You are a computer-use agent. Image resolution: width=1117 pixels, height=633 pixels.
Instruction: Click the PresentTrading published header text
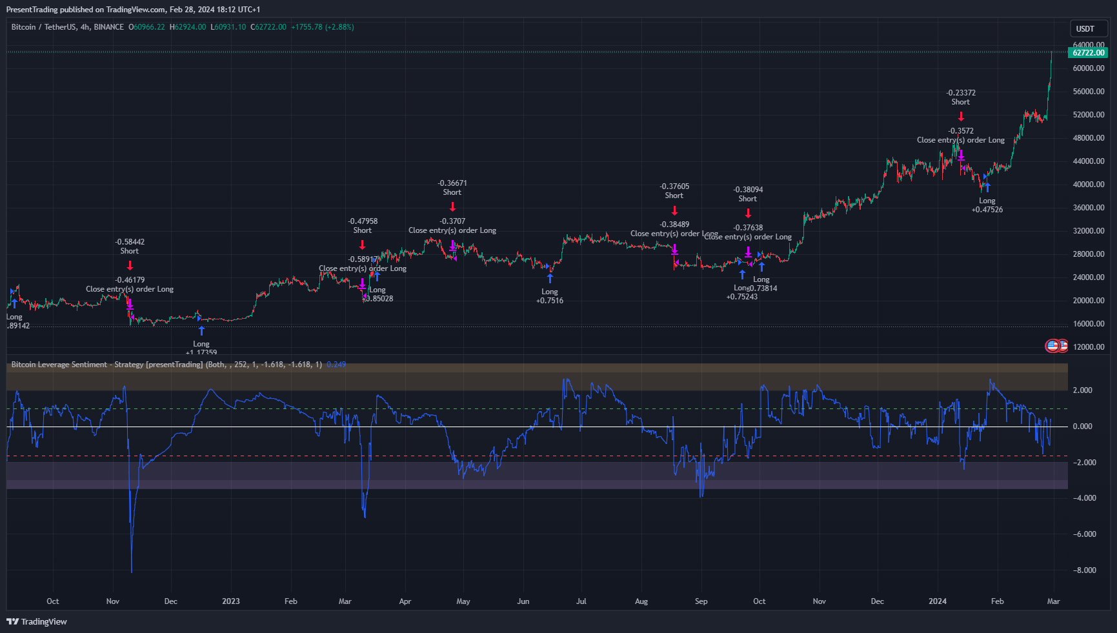pyautogui.click(x=133, y=10)
